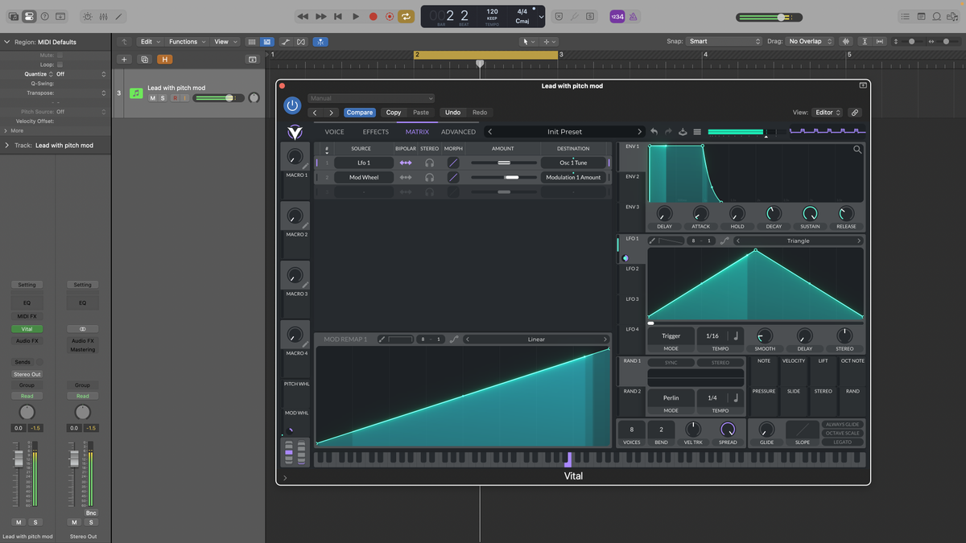The image size is (966, 543).
Task: Switch to the ADVANCED tab in Vital
Action: (x=458, y=132)
